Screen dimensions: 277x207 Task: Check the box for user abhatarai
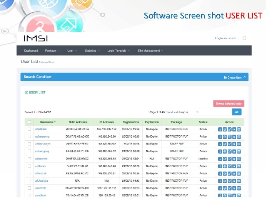[29, 129]
